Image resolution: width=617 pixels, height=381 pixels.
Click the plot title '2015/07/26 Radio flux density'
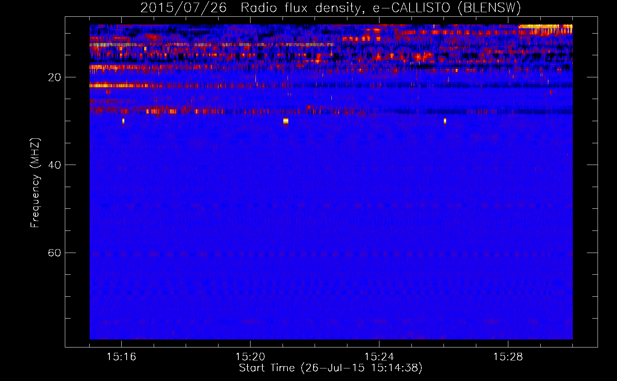tap(331, 8)
